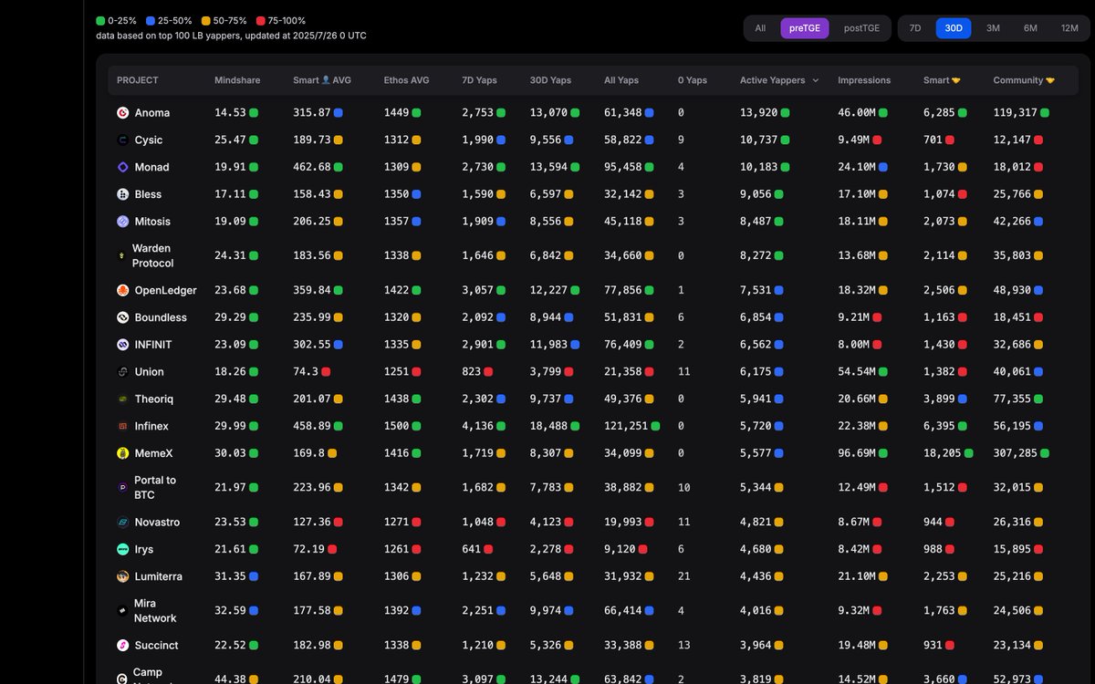Select the preTGE filter toggle
1095x684 pixels.
click(x=804, y=28)
